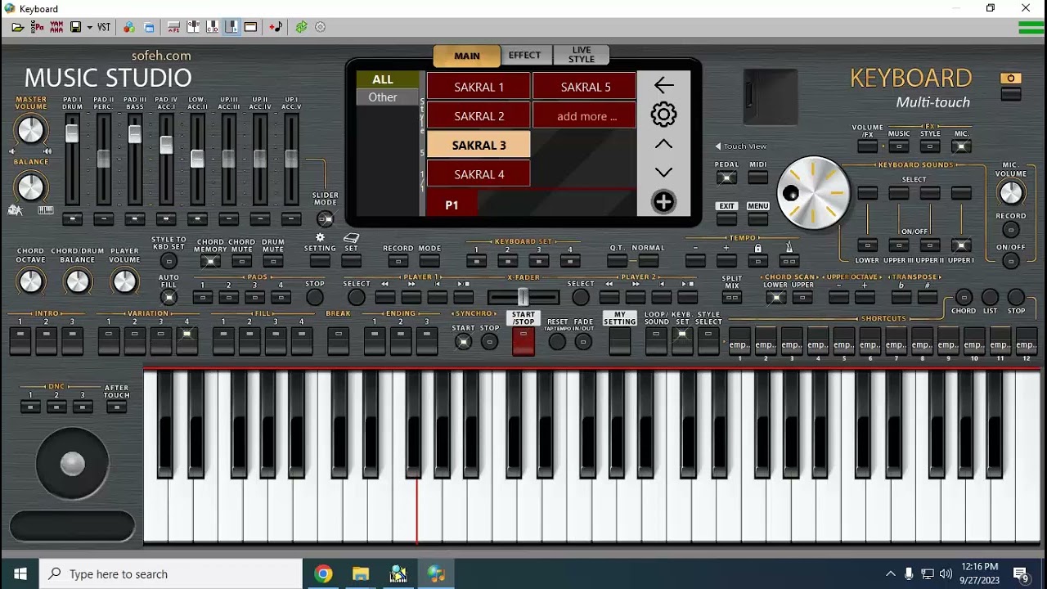The width and height of the screenshot is (1047, 589).
Task: Open file using the folder toolbar icon
Action: 17,27
